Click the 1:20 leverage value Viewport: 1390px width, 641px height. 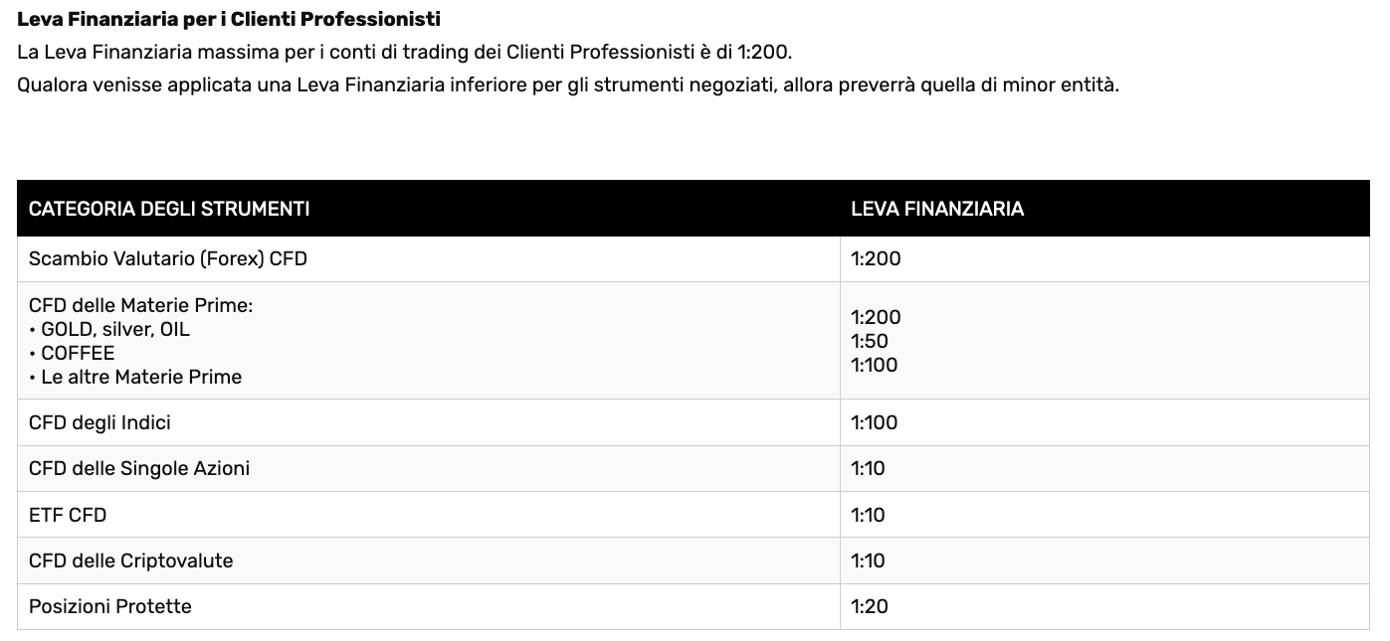point(870,606)
